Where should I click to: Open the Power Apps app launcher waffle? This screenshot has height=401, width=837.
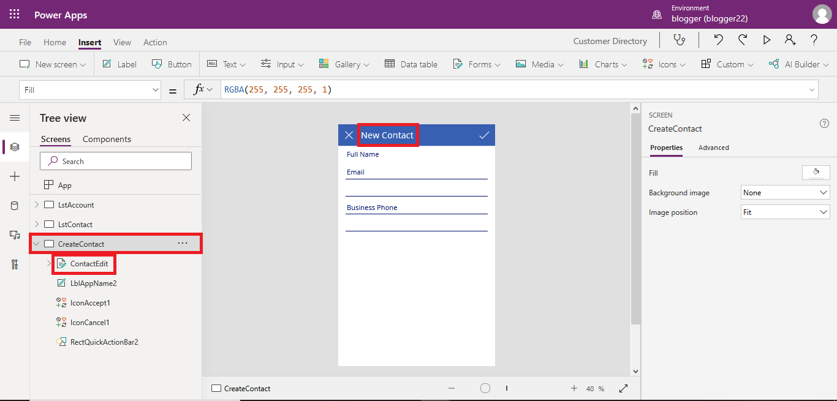[x=14, y=14]
